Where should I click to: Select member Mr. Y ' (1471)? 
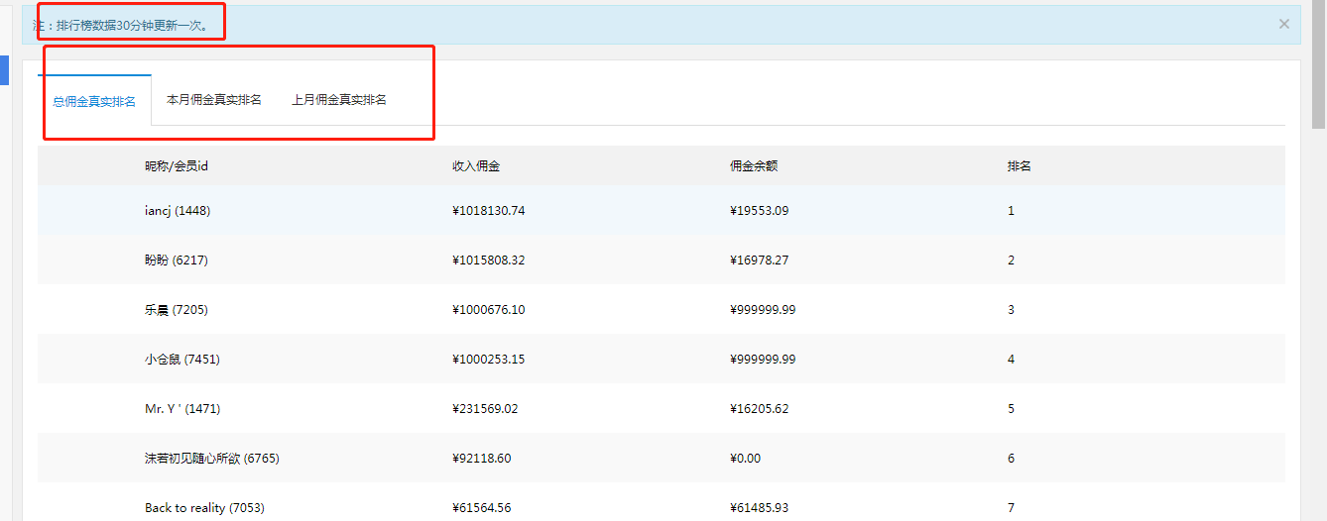tap(178, 409)
